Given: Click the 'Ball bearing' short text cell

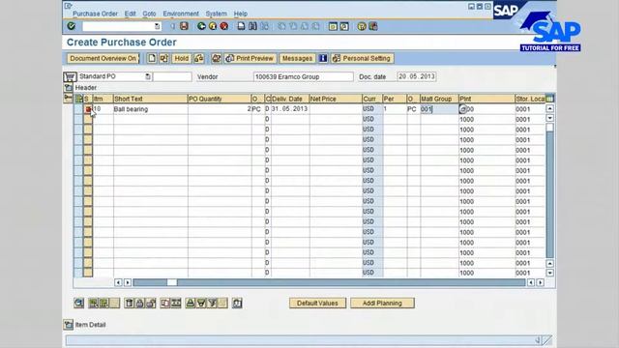Looking at the screenshot, I should click(151, 109).
